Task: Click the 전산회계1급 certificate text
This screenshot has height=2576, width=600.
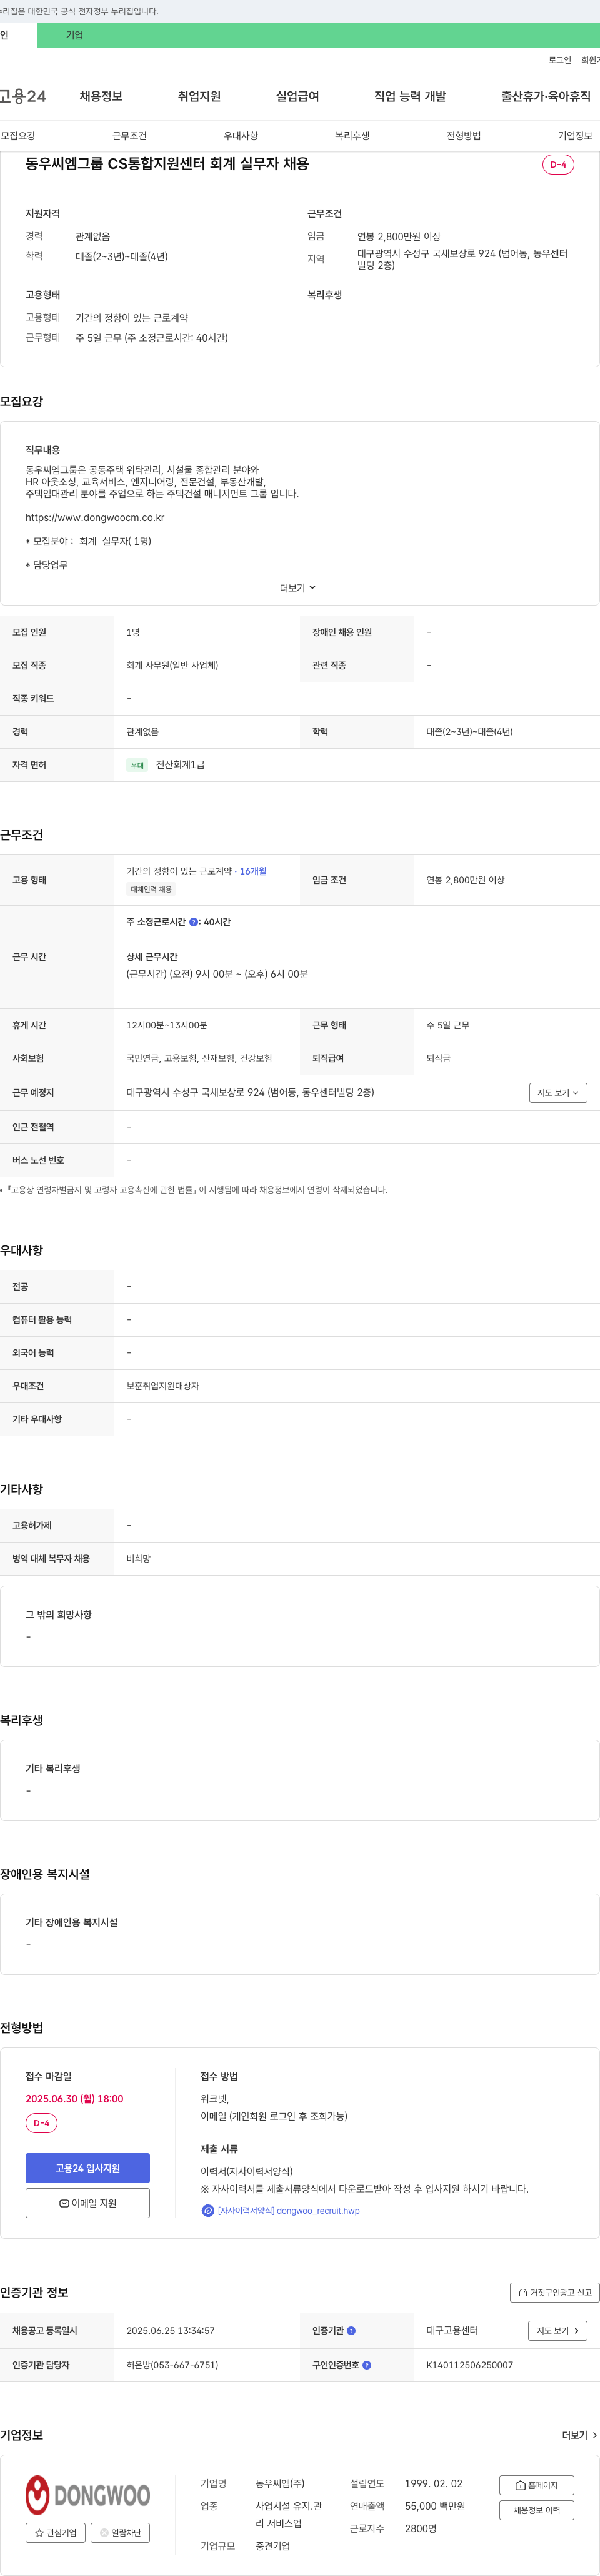Action: pos(181,765)
